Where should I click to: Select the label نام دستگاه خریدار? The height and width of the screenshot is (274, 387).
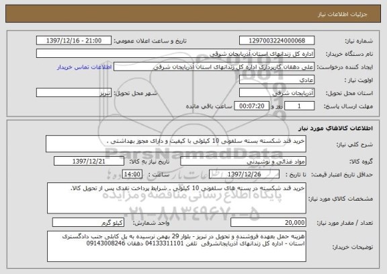point(349,54)
